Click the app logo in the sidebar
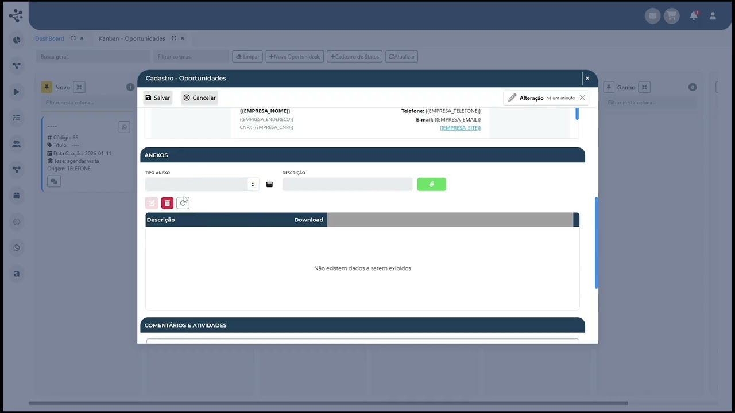735x413 pixels. 16,15
